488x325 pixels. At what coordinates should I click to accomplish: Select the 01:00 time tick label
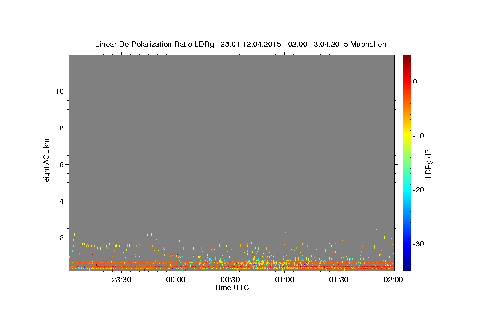[x=284, y=279]
